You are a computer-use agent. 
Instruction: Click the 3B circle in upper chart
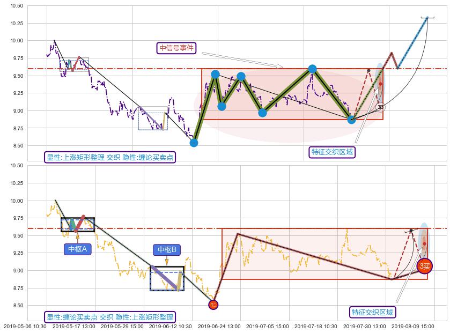380,107
